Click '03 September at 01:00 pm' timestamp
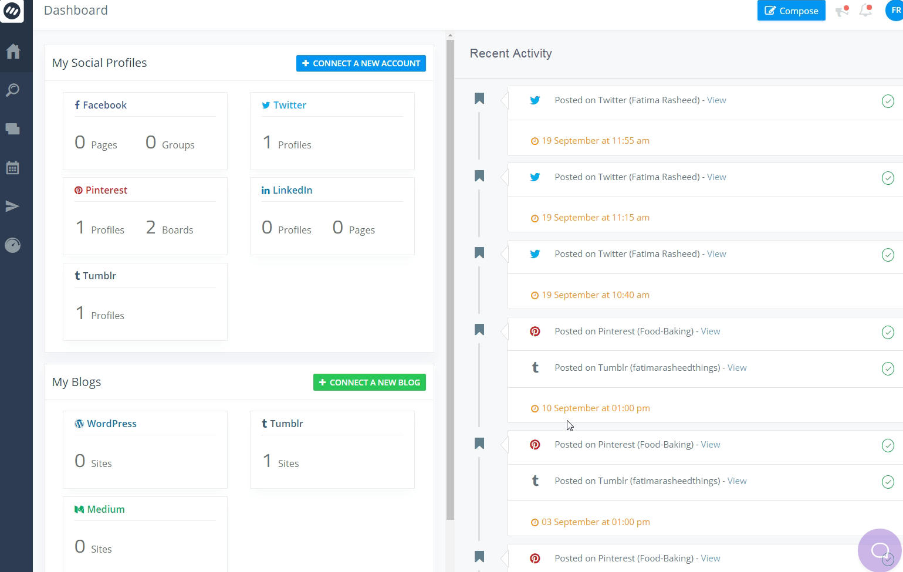The image size is (903, 572). point(596,522)
